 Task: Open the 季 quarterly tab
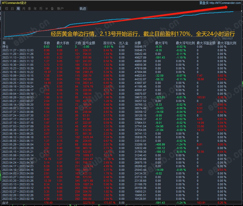[30, 9]
